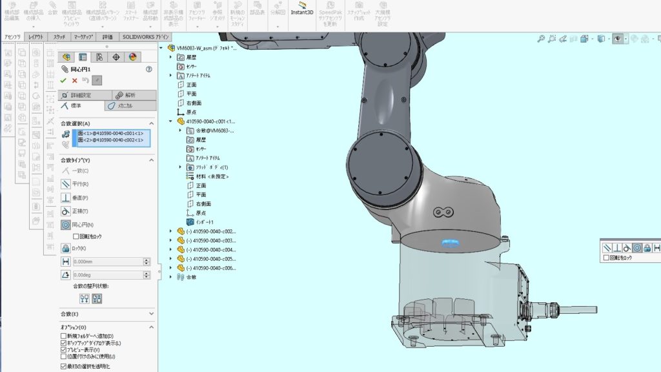Screen dimensions: 661x372
Task: Cancel the mate with the red X
Action: pos(74,81)
